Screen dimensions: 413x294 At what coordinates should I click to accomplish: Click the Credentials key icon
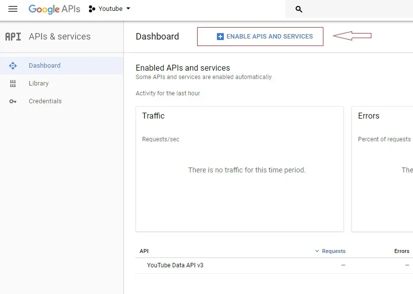[13, 101]
